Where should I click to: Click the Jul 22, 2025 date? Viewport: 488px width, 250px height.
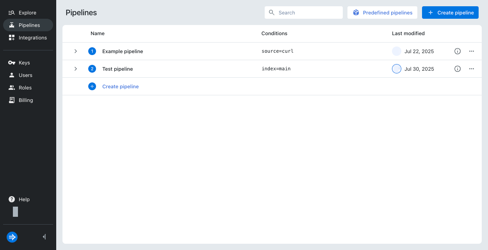[419, 51]
